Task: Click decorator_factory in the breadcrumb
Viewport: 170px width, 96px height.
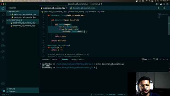Action: 77,12
